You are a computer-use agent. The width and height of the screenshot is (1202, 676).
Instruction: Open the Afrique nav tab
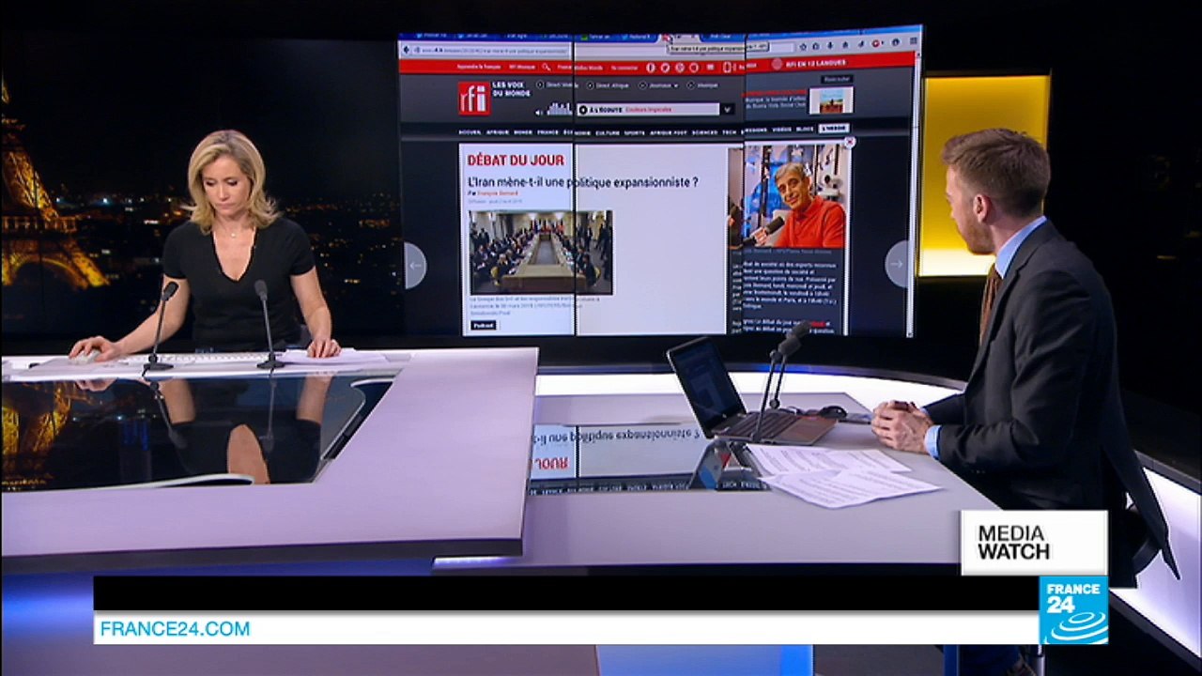tap(498, 132)
